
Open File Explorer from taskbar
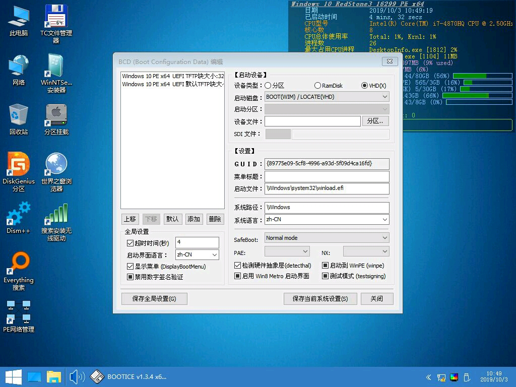click(x=53, y=377)
